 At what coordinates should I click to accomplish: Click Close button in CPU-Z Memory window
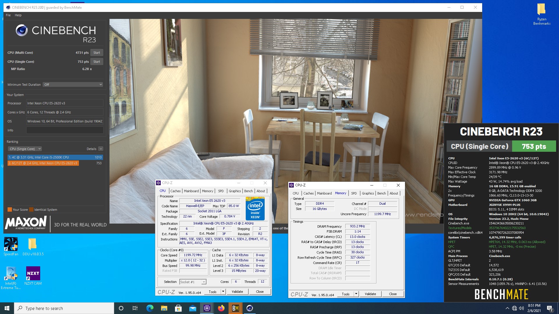pos(393,294)
